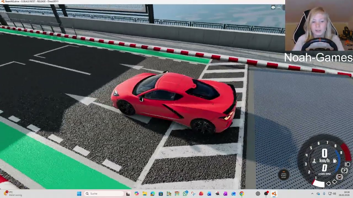Open Task View from the taskbar
Viewport: 353px width, 198px height.
click(x=128, y=194)
